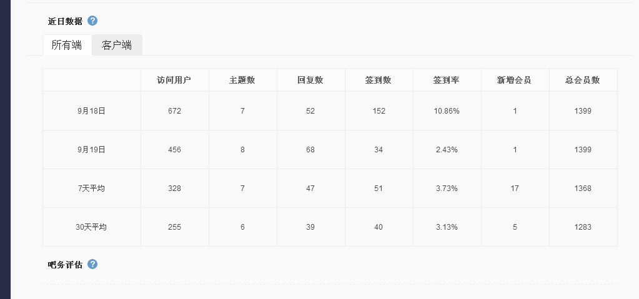Click the 访问用户 column header

click(174, 80)
